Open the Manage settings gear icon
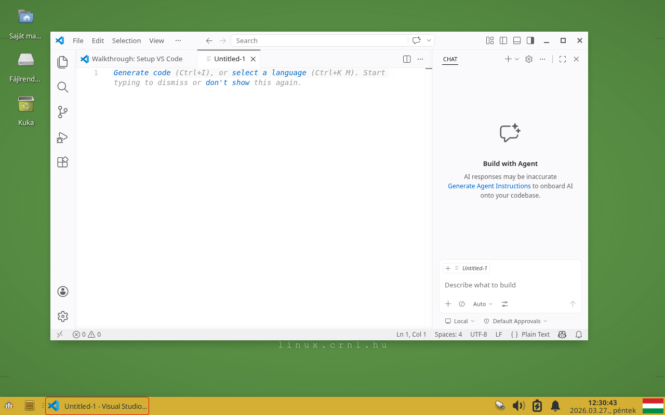The width and height of the screenshot is (665, 415). click(62, 316)
